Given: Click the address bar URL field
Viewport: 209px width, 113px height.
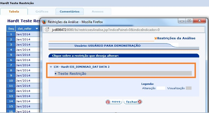Looking at the screenshot, I should 124,30.
